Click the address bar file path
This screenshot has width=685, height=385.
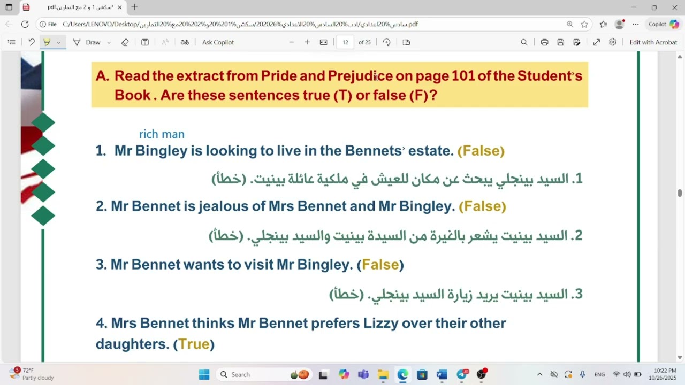[x=240, y=24]
